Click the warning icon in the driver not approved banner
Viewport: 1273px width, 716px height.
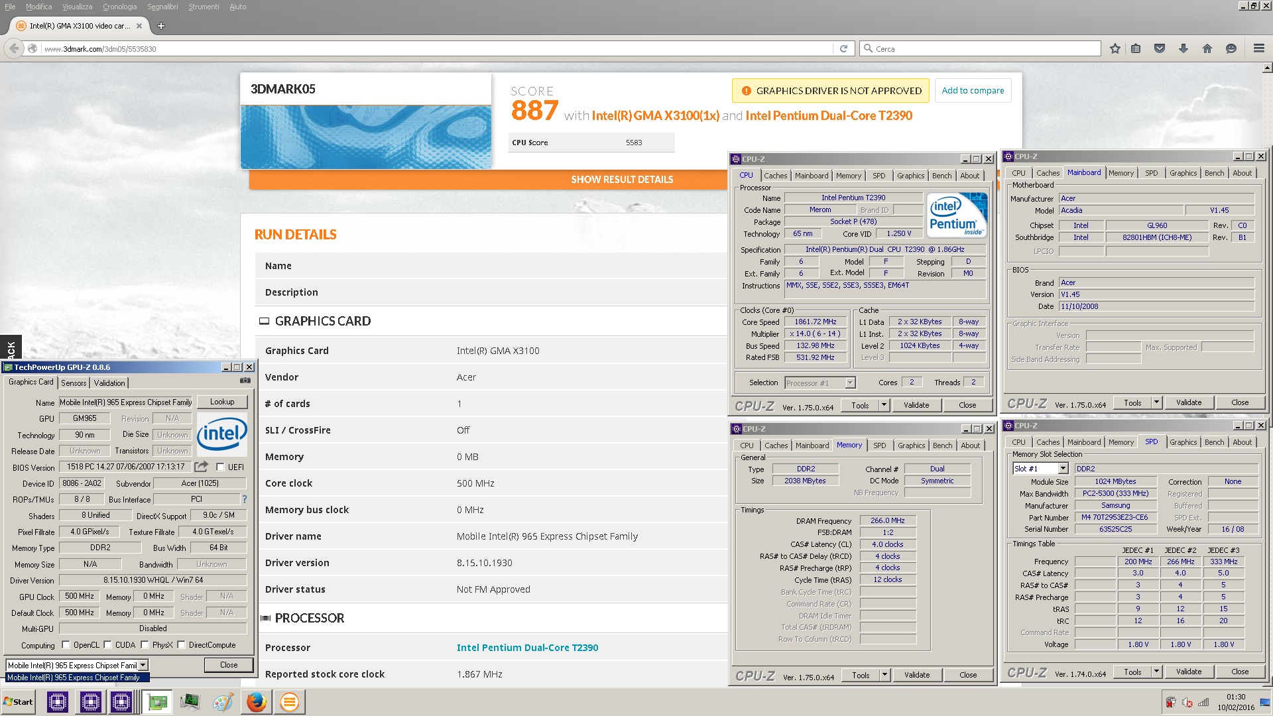click(746, 91)
